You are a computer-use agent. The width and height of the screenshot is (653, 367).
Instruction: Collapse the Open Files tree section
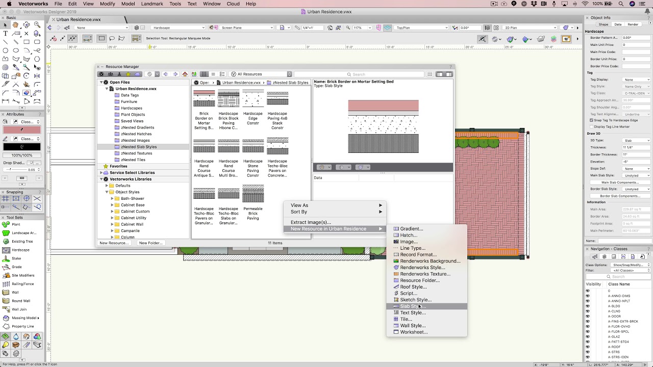coord(101,82)
